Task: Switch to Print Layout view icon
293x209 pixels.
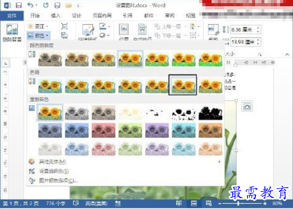Action: (x=194, y=203)
